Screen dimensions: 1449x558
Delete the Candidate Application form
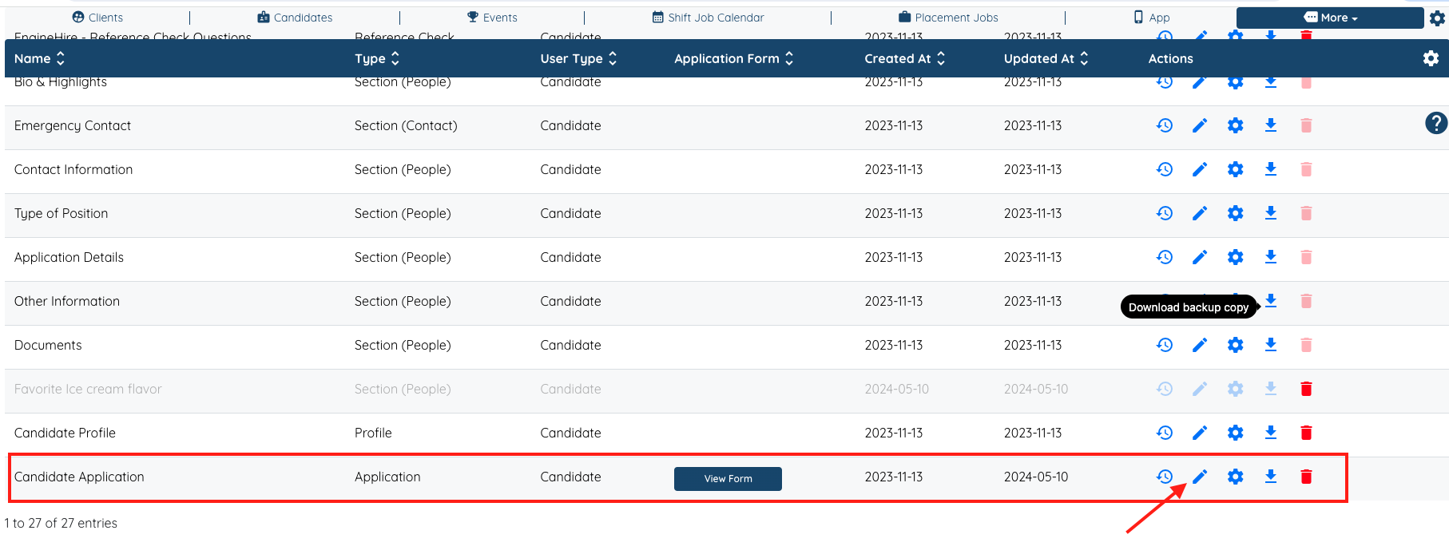[x=1306, y=477]
